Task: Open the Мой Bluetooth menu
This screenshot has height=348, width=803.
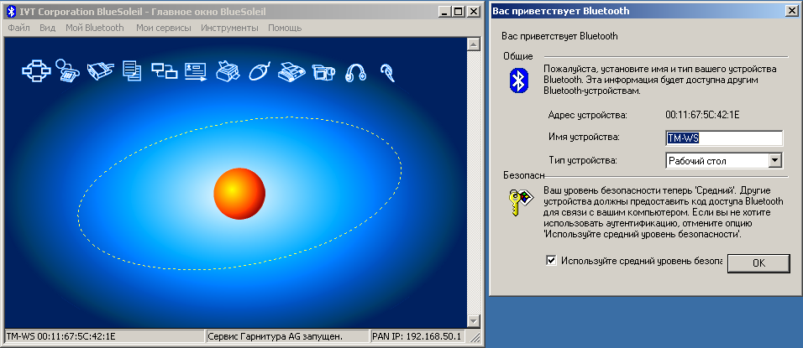Action: [x=95, y=28]
